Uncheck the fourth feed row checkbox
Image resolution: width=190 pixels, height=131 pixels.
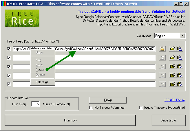[x=9, y=75]
